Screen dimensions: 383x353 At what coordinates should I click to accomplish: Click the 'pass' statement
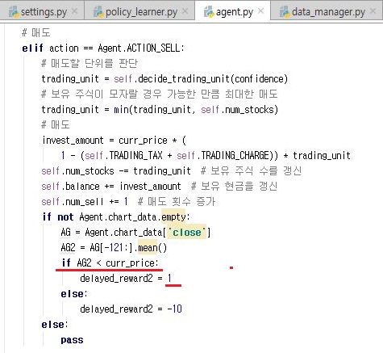[x=72, y=340]
